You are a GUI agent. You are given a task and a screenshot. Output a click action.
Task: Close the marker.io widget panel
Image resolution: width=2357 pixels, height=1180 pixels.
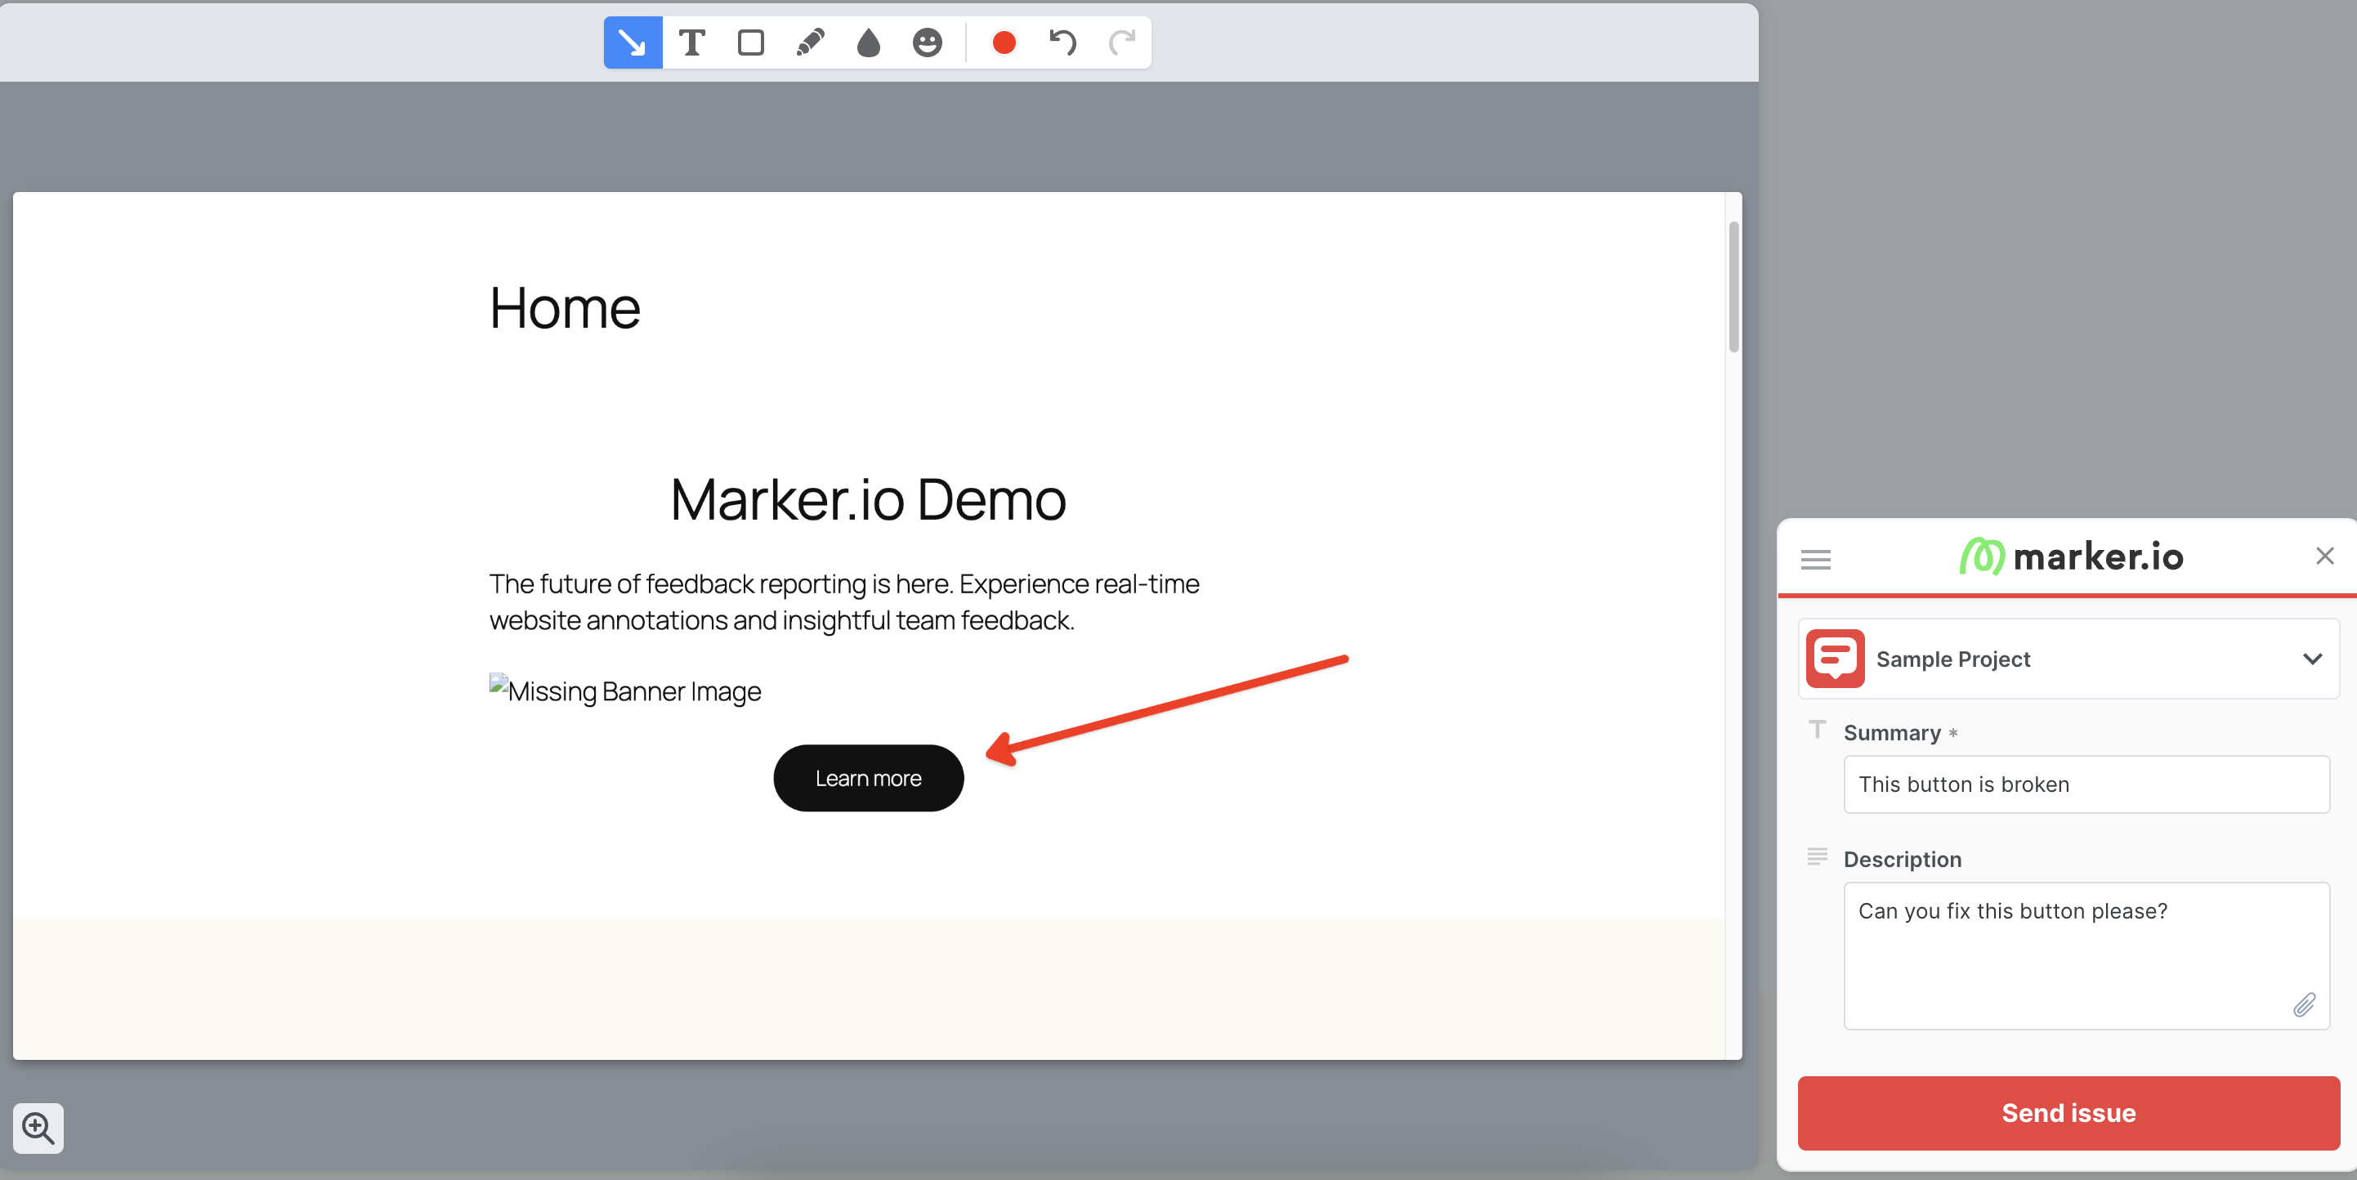click(x=2324, y=556)
